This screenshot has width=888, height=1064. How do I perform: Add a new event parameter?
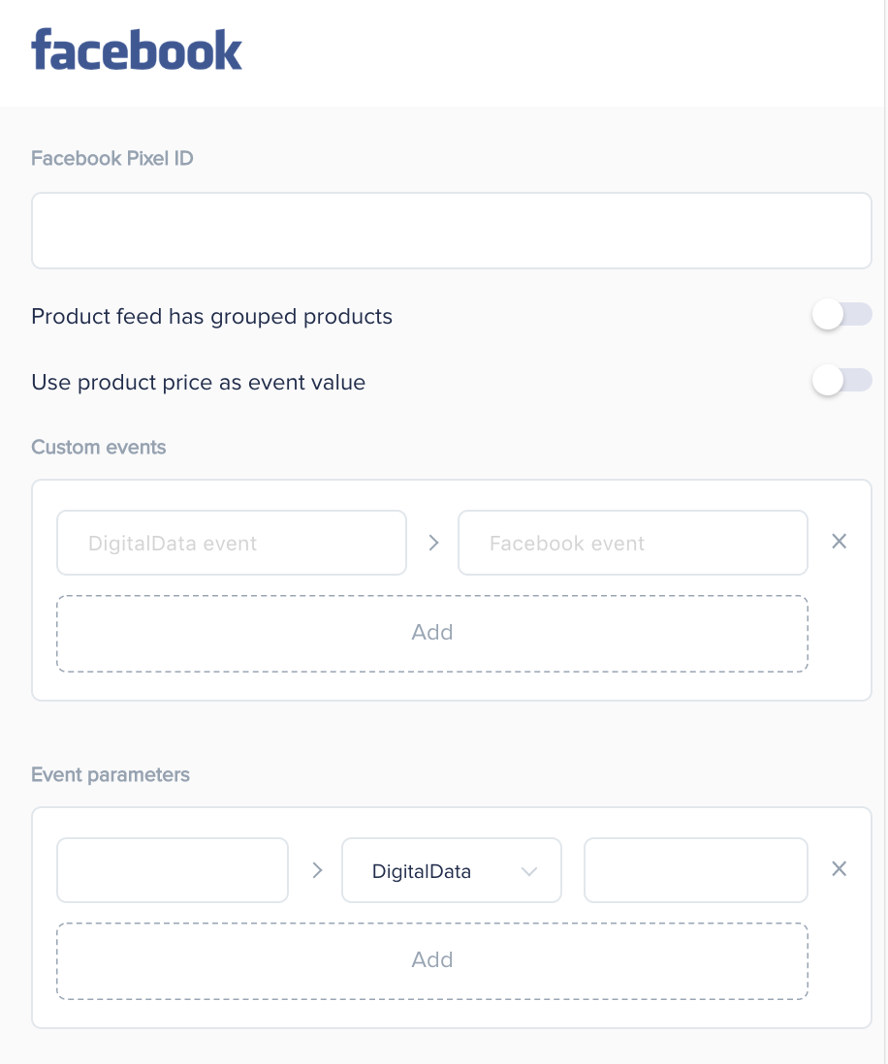pyautogui.click(x=432, y=961)
